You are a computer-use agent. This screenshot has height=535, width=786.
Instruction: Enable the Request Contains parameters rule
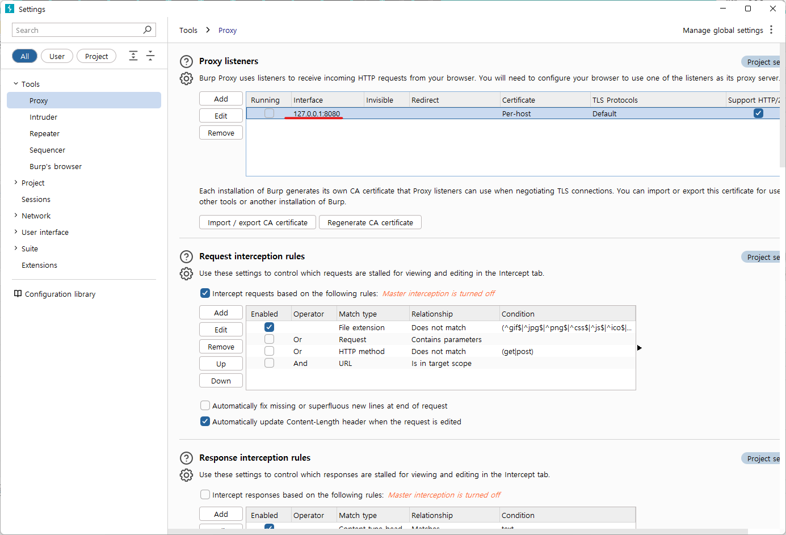click(269, 339)
